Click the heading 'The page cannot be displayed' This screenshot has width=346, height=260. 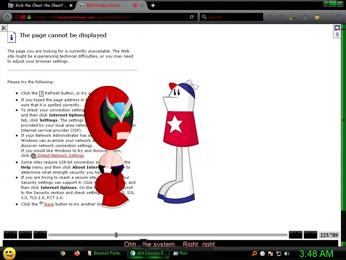(63, 35)
